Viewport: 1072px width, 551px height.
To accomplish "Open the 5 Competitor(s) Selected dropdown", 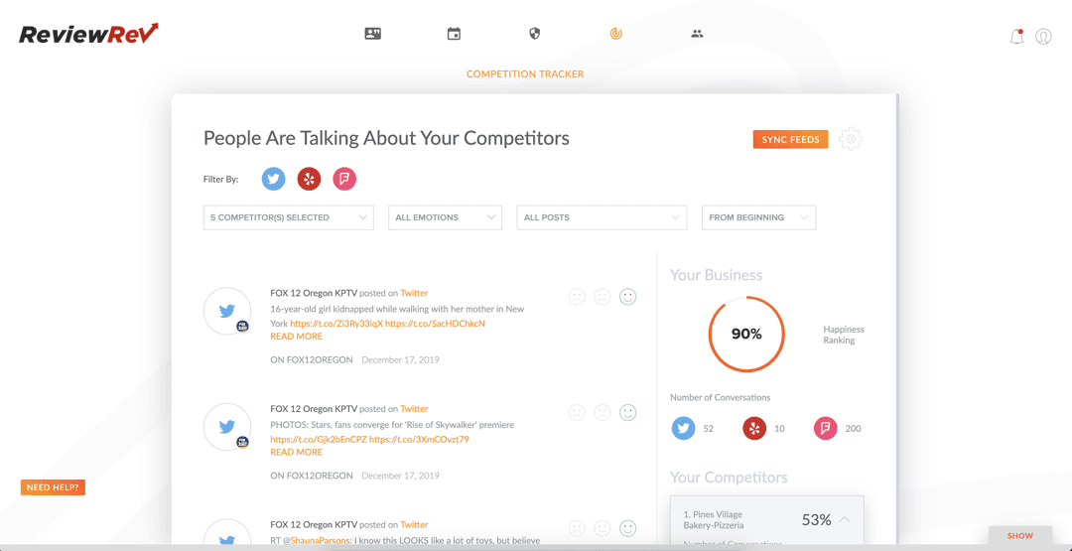I will pyautogui.click(x=289, y=217).
